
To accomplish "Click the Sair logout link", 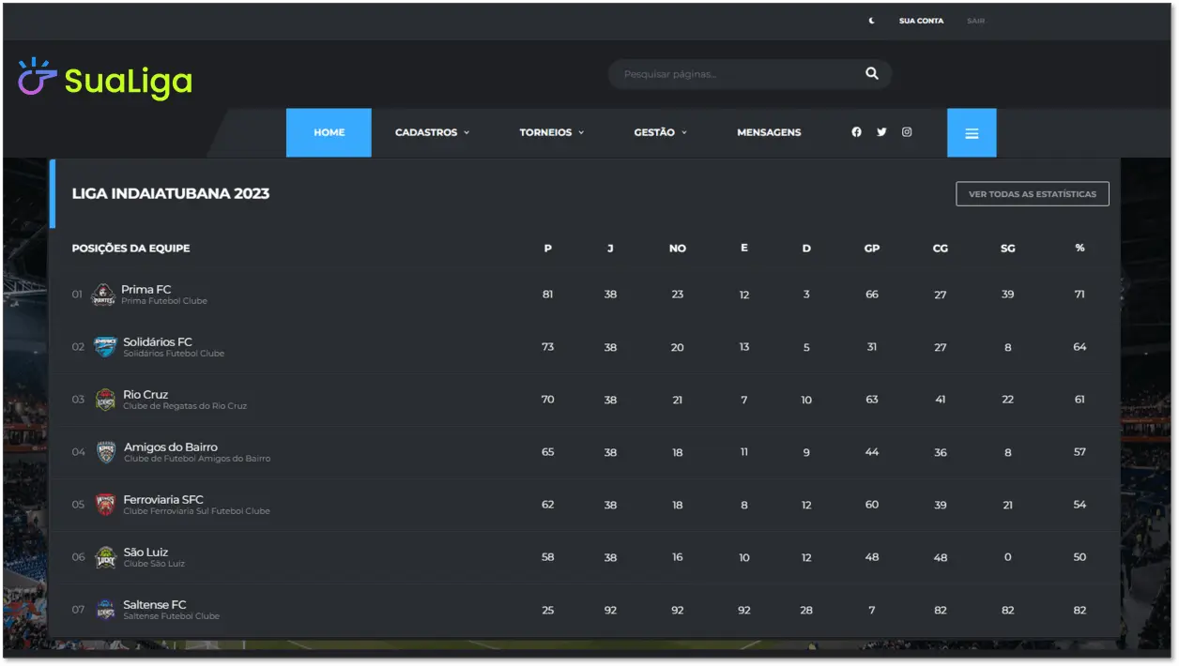I will (975, 21).
